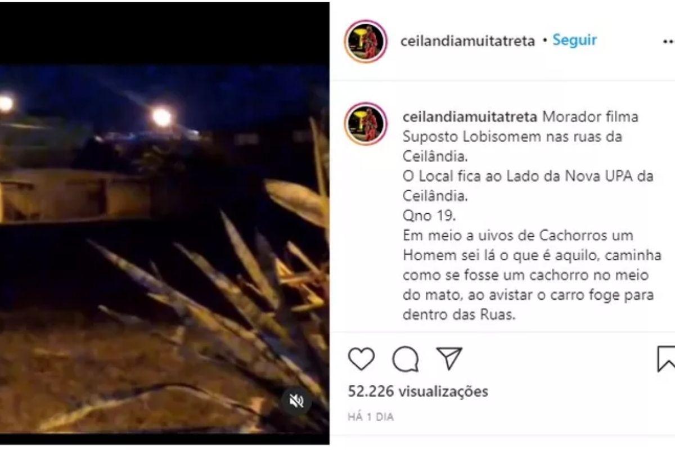Play the video in the post

(164, 249)
